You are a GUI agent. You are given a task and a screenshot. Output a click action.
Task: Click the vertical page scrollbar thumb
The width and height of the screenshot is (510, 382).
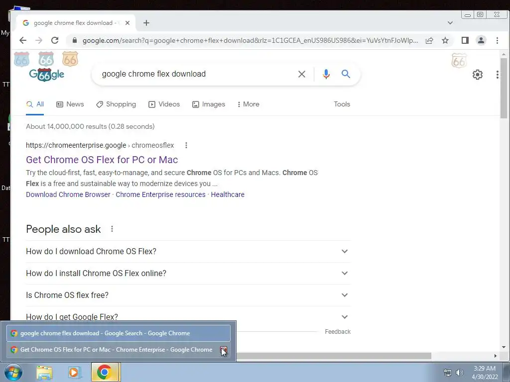click(504, 88)
